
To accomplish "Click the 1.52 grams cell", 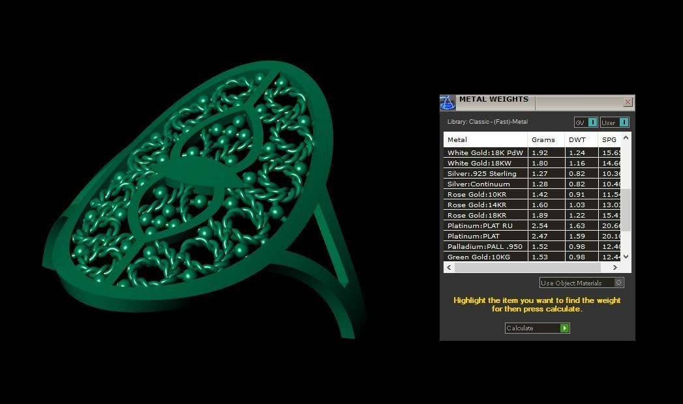I will pyautogui.click(x=546, y=246).
